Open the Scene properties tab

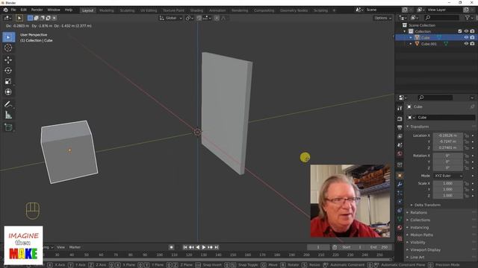pos(400,145)
